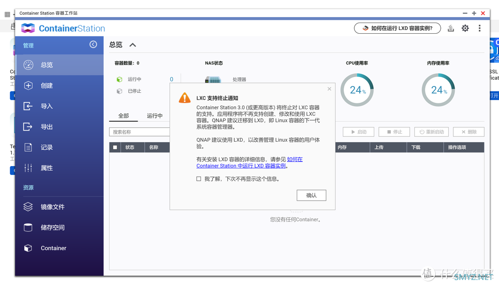This screenshot has width=499, height=286.
Task: Open the three-dot more options menu
Action: click(x=480, y=28)
